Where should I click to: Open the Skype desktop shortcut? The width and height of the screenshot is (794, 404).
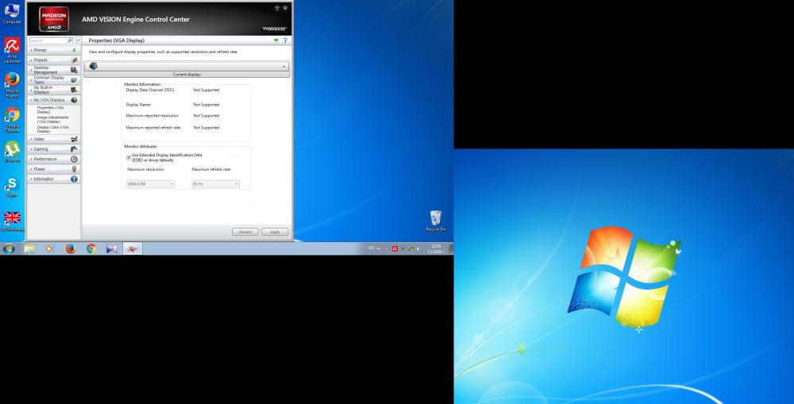tap(12, 187)
